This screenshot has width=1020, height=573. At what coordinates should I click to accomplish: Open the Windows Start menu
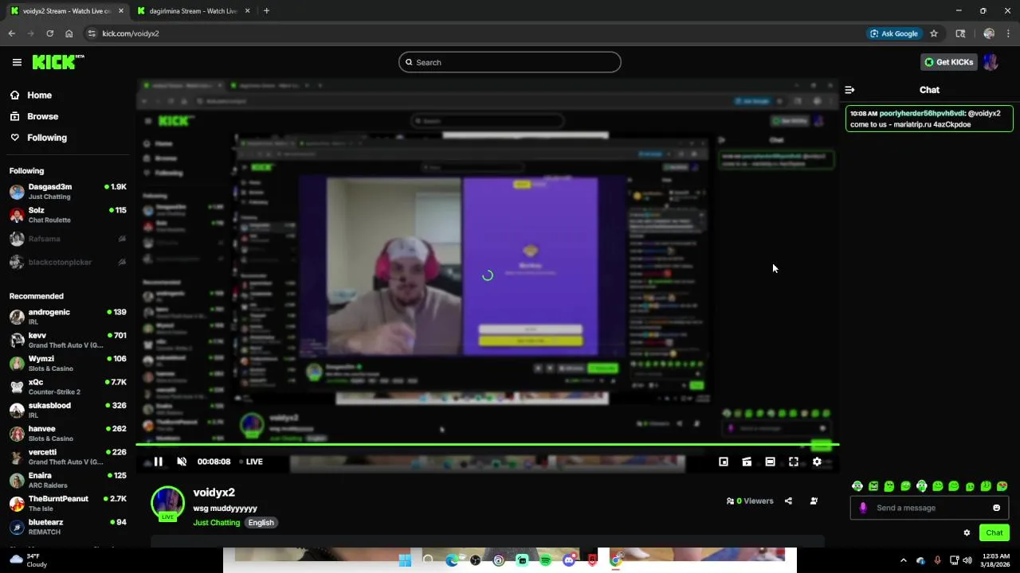pos(405,560)
